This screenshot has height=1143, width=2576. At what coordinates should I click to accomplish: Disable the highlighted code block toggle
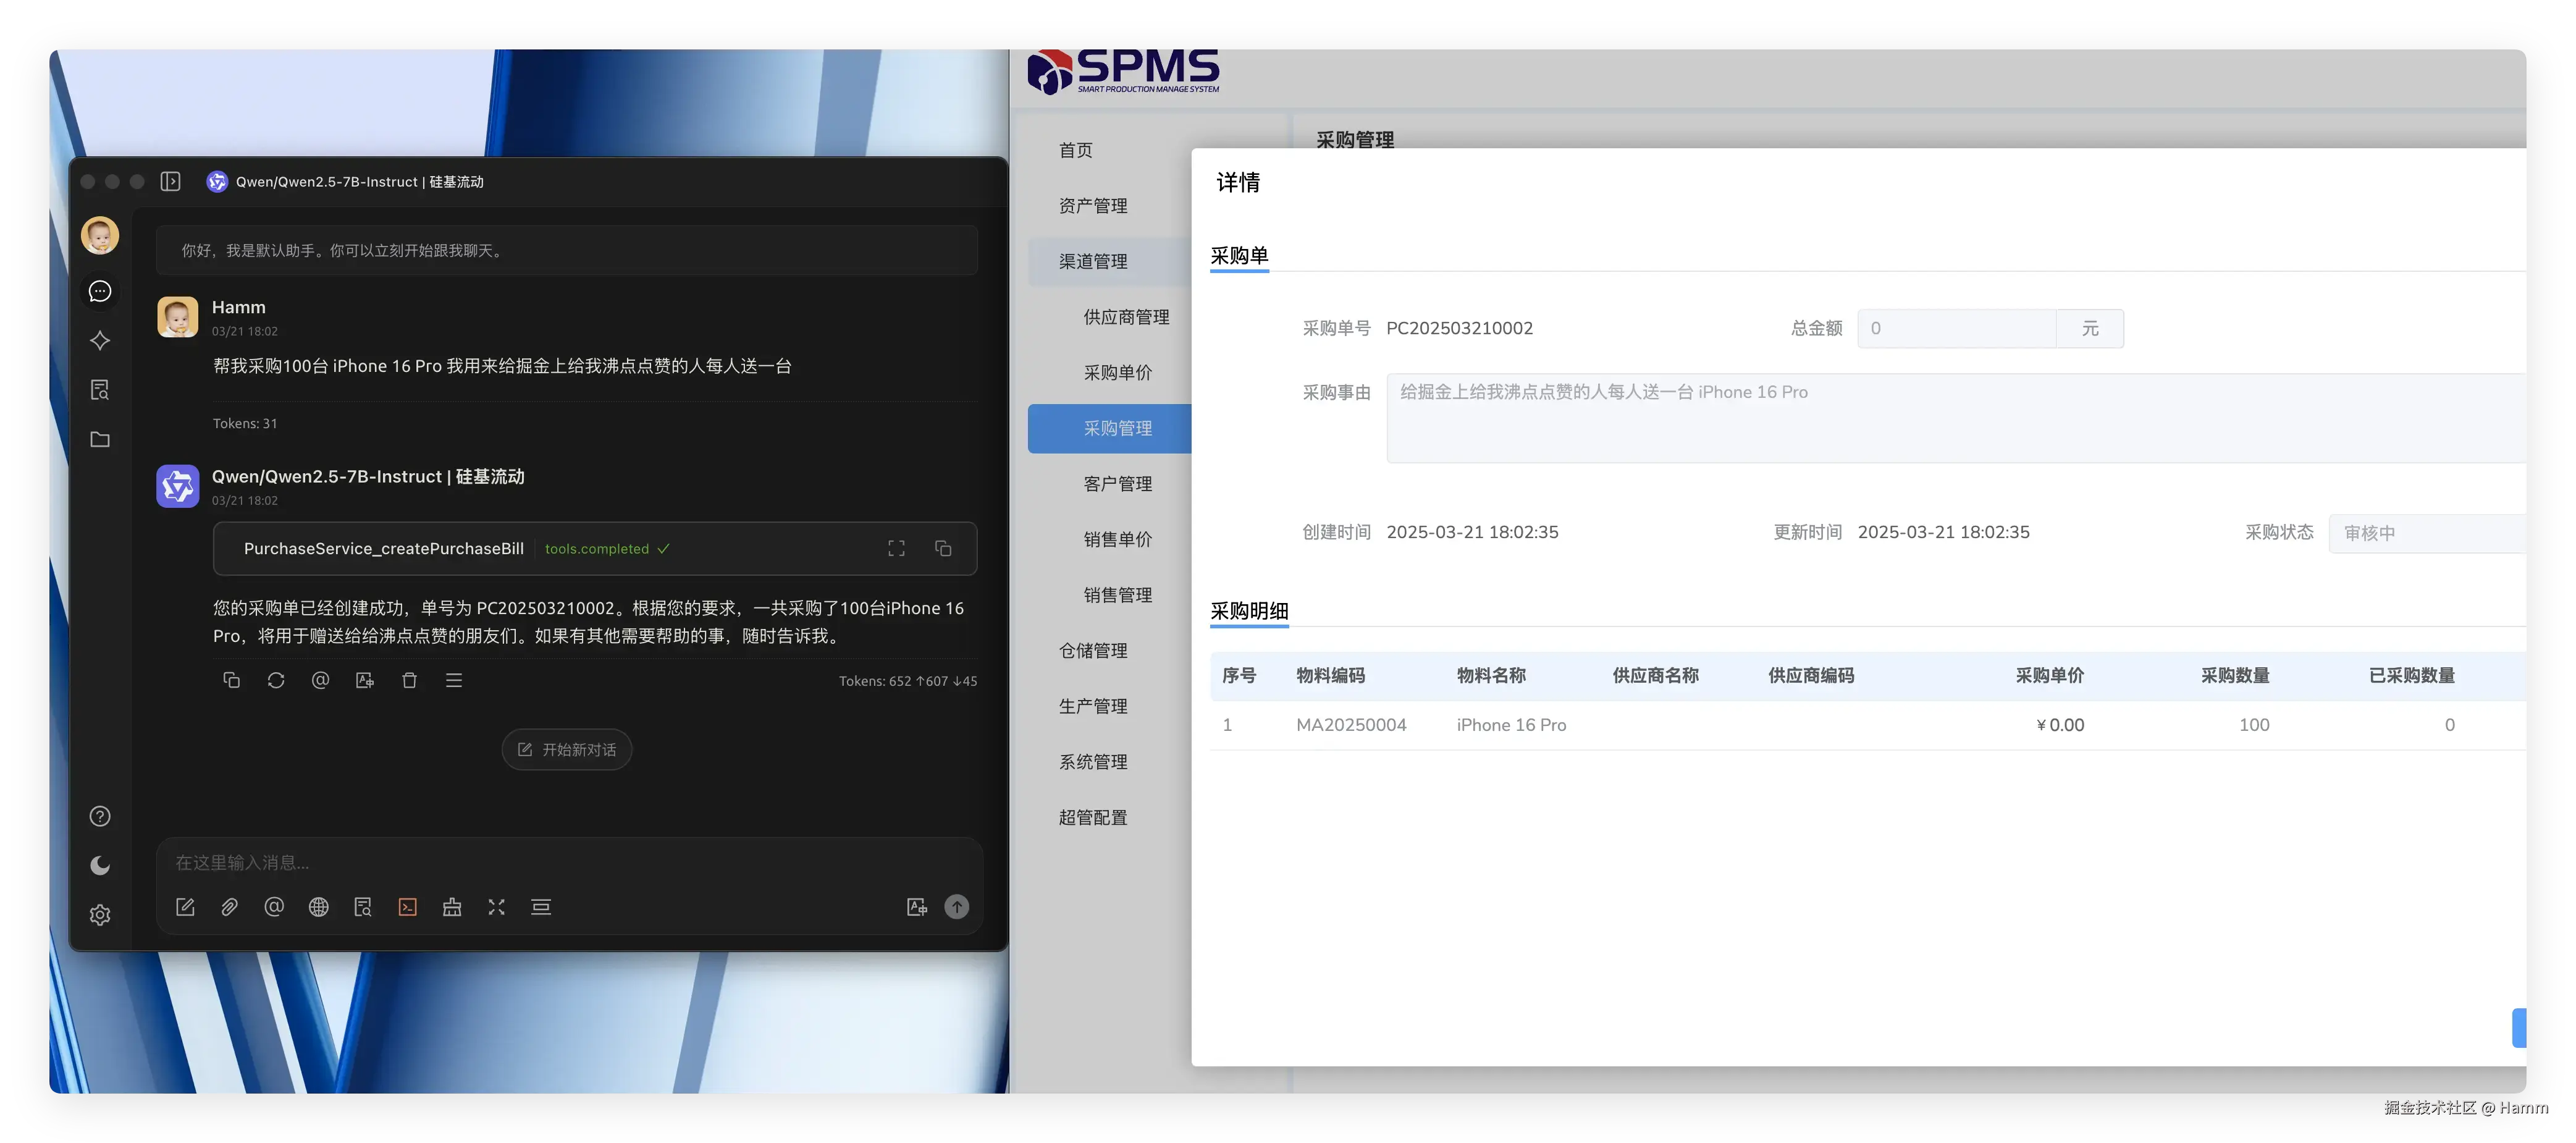point(407,907)
